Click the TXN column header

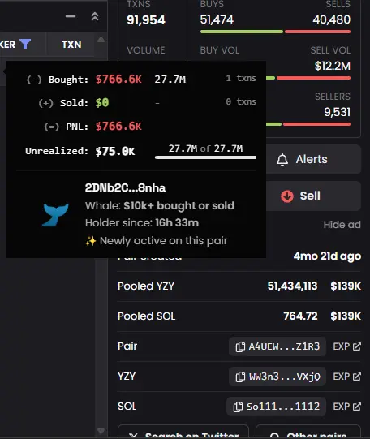tap(71, 45)
